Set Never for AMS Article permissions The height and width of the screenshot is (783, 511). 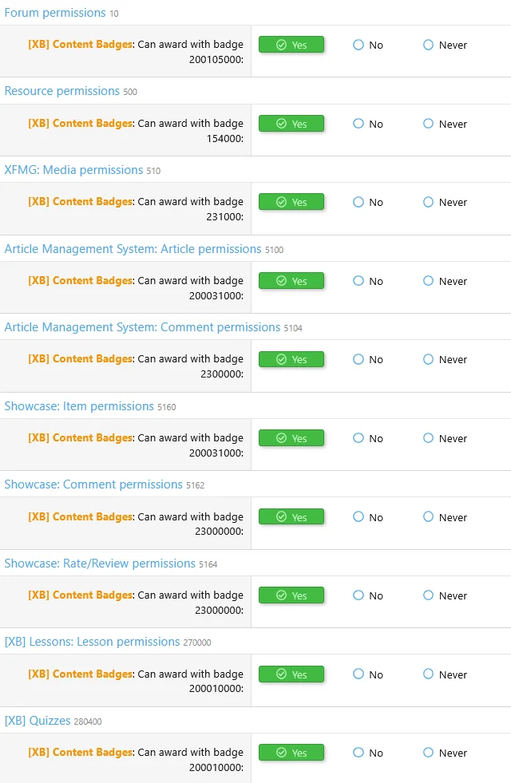[445, 281]
